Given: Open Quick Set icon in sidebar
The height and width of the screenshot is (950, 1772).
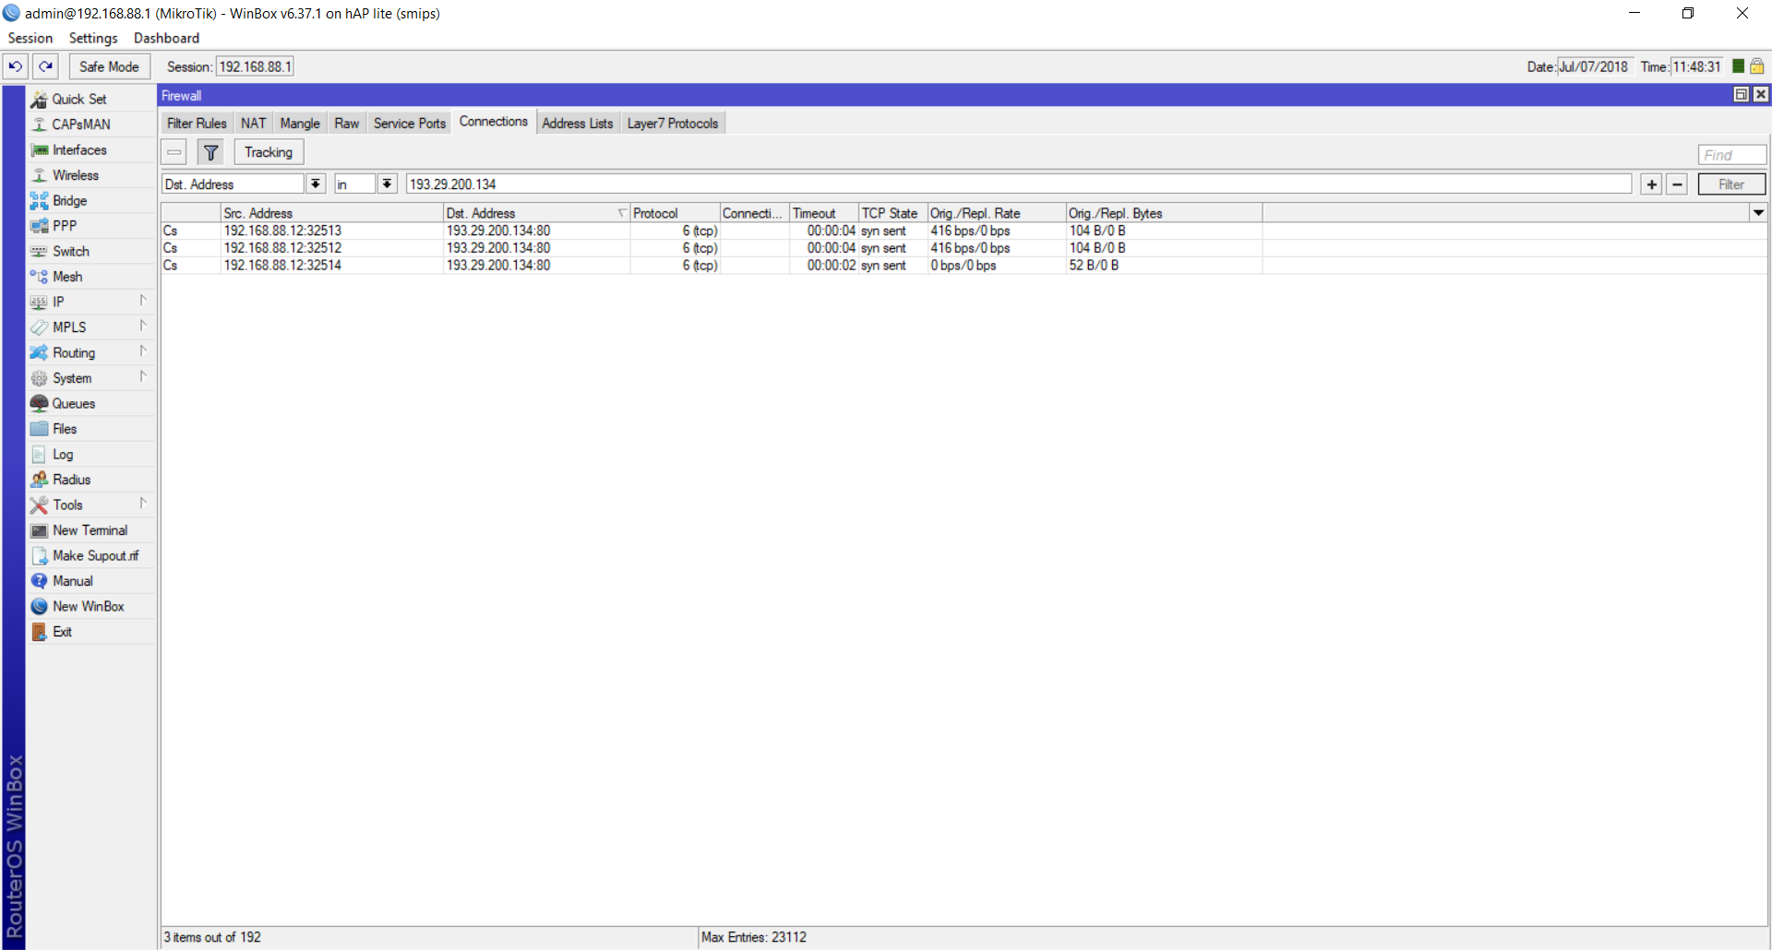Looking at the screenshot, I should [x=39, y=100].
